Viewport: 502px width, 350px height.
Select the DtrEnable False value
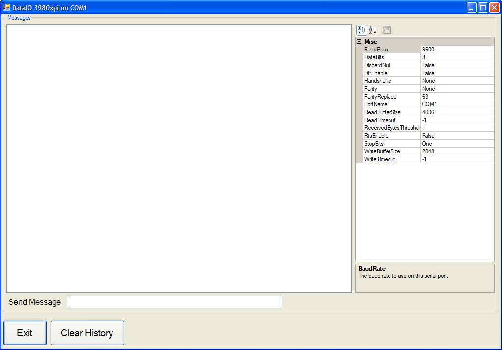click(457, 73)
